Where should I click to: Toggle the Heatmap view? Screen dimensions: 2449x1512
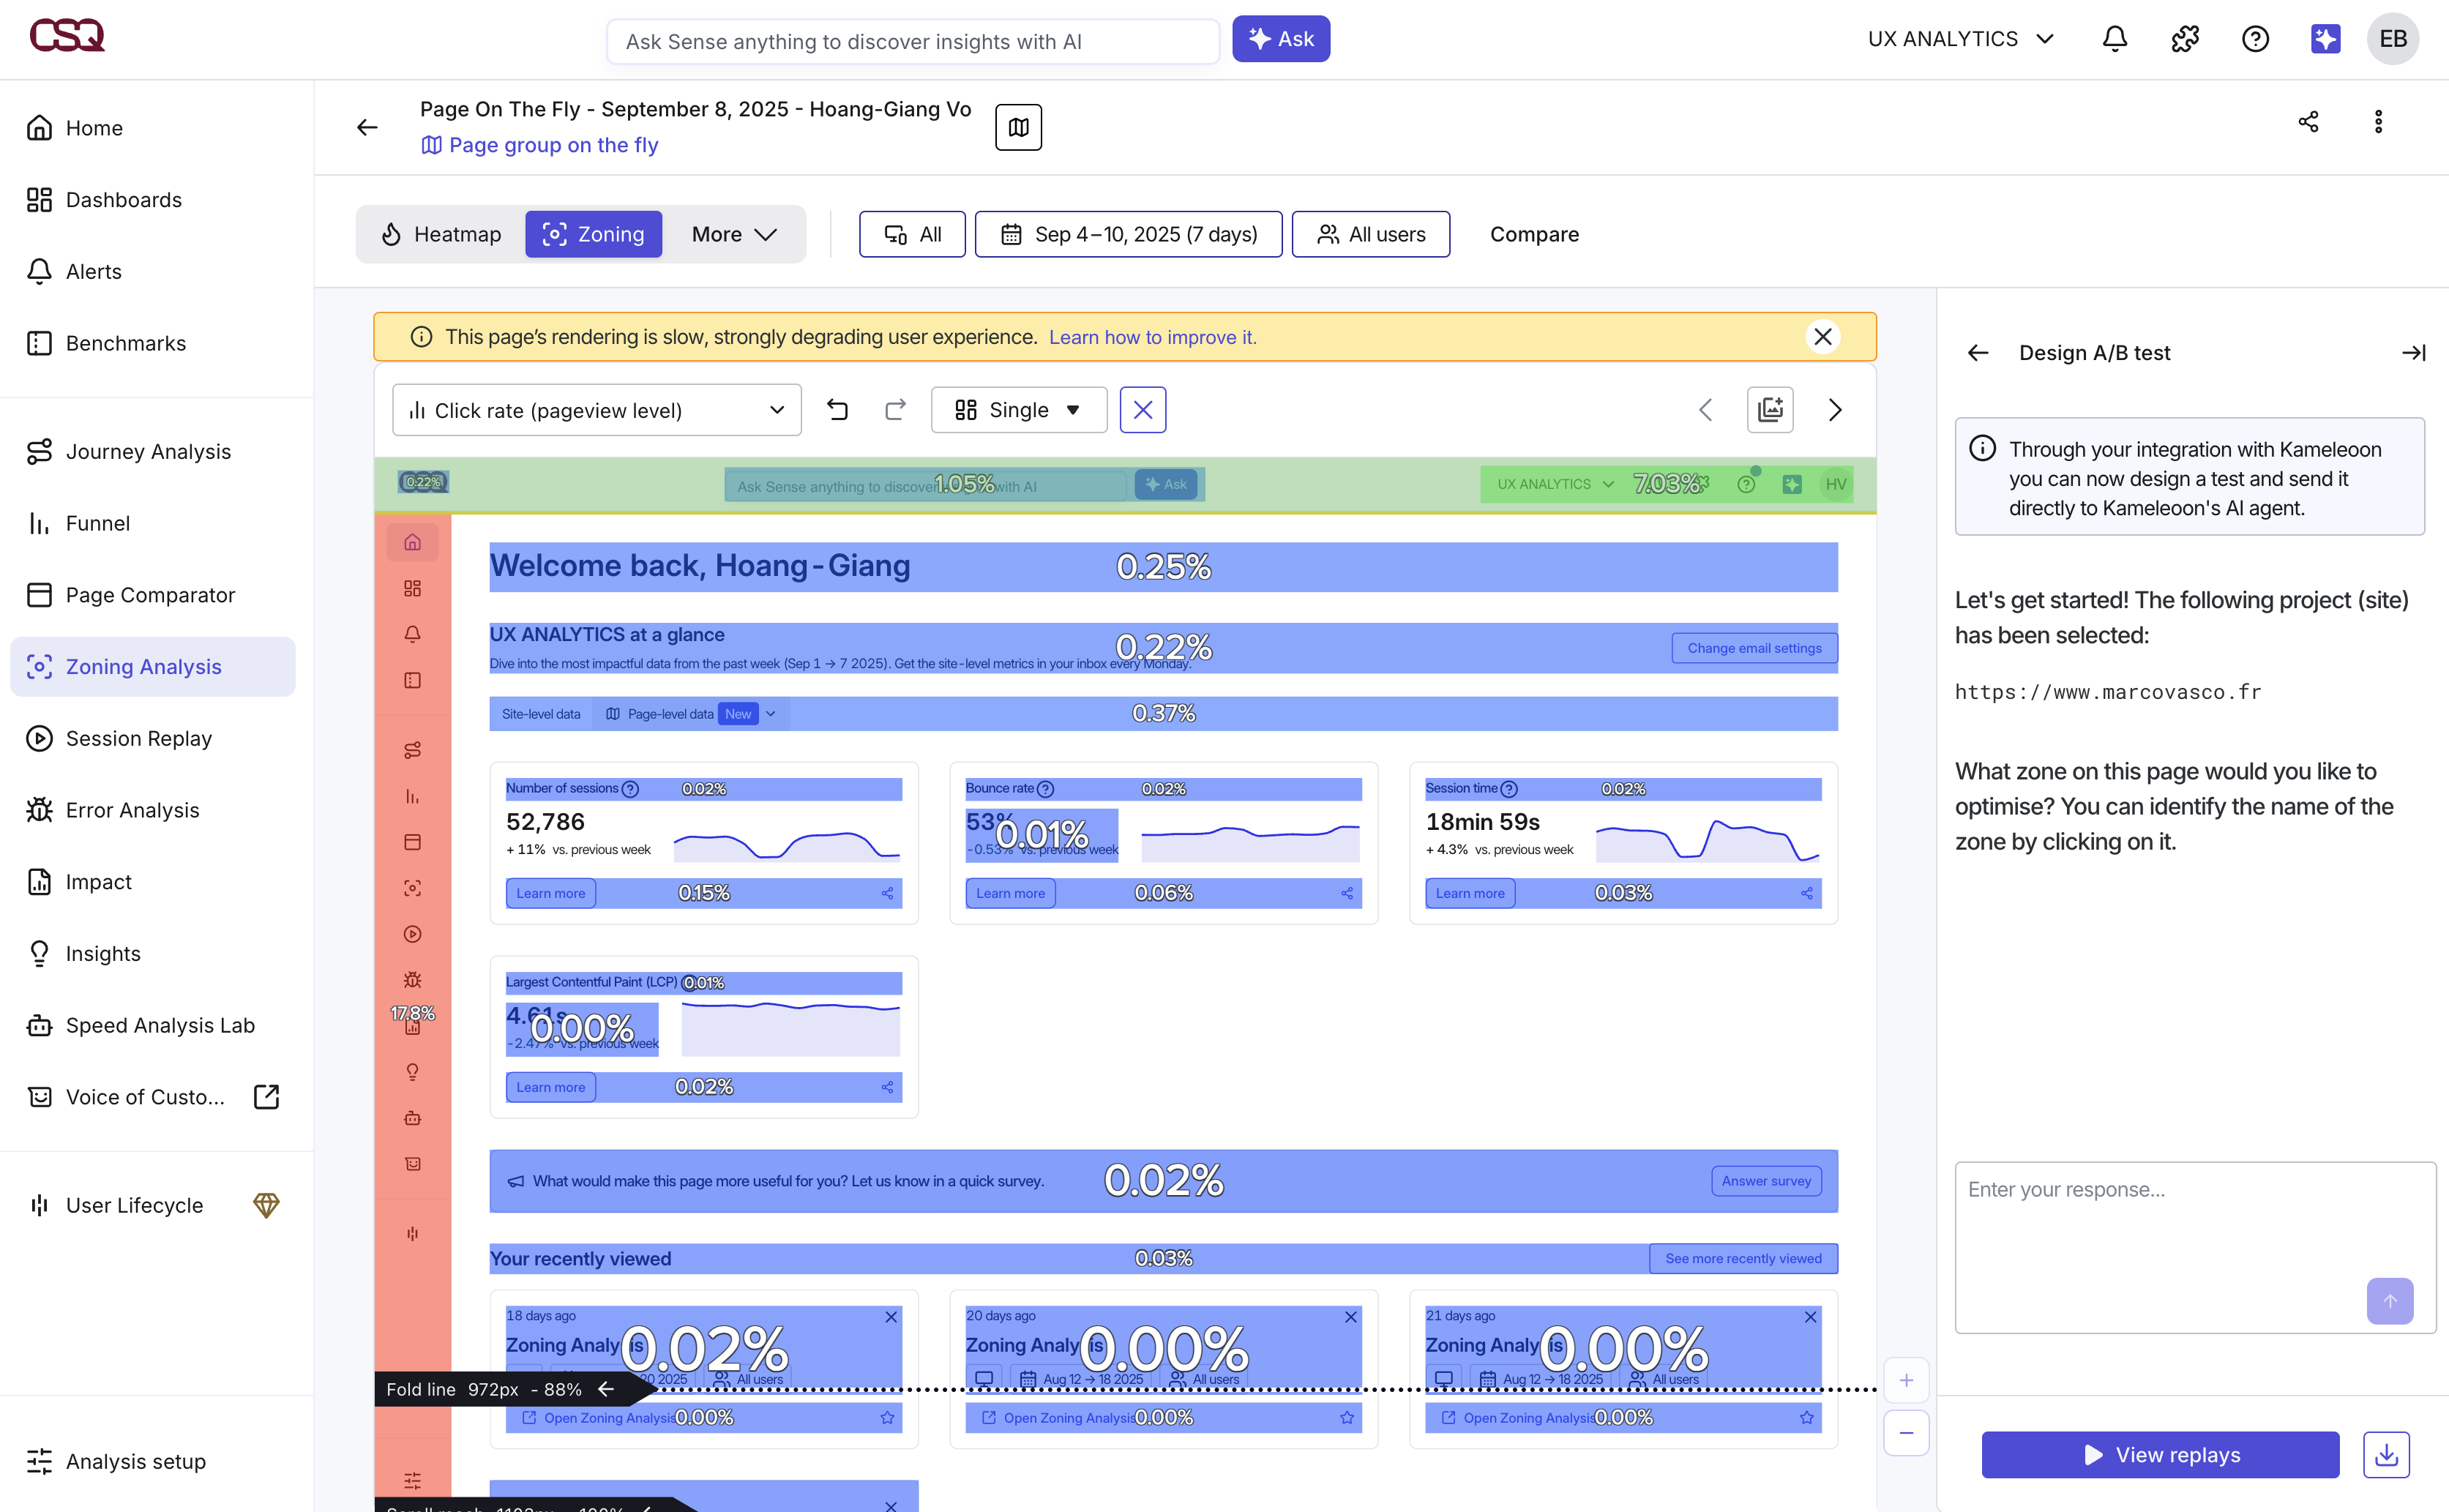442,234
